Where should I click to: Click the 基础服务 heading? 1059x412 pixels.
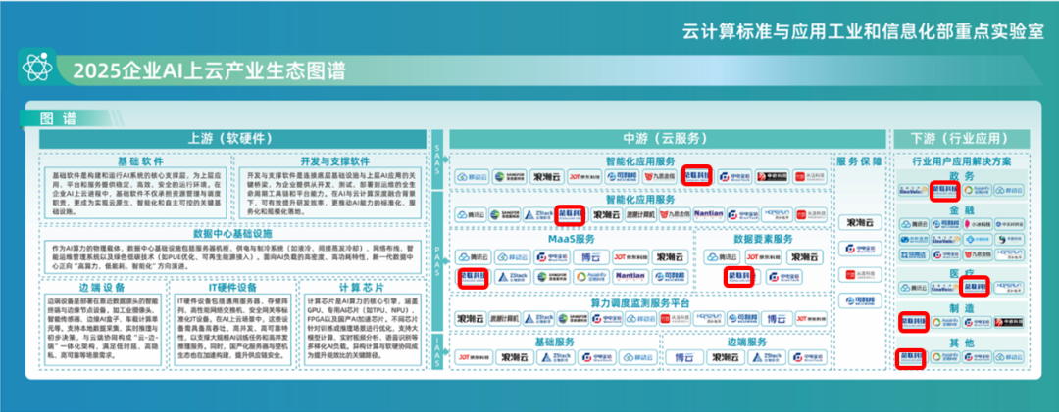554,342
